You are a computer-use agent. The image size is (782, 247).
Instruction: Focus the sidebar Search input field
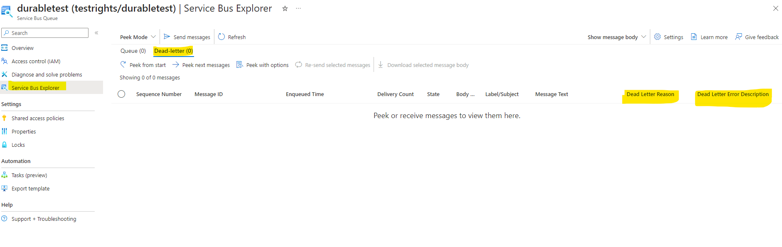pyautogui.click(x=45, y=33)
